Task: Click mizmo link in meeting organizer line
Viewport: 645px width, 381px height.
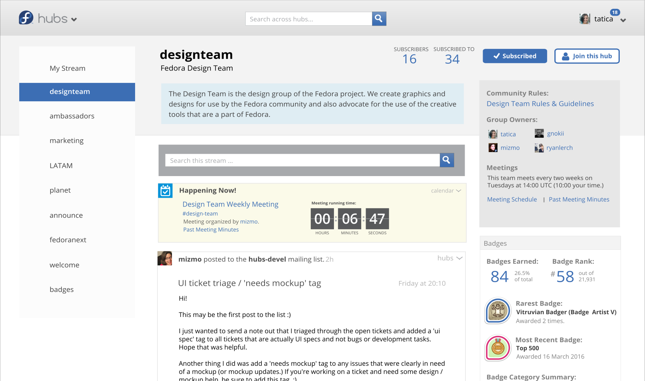Action: (x=249, y=222)
